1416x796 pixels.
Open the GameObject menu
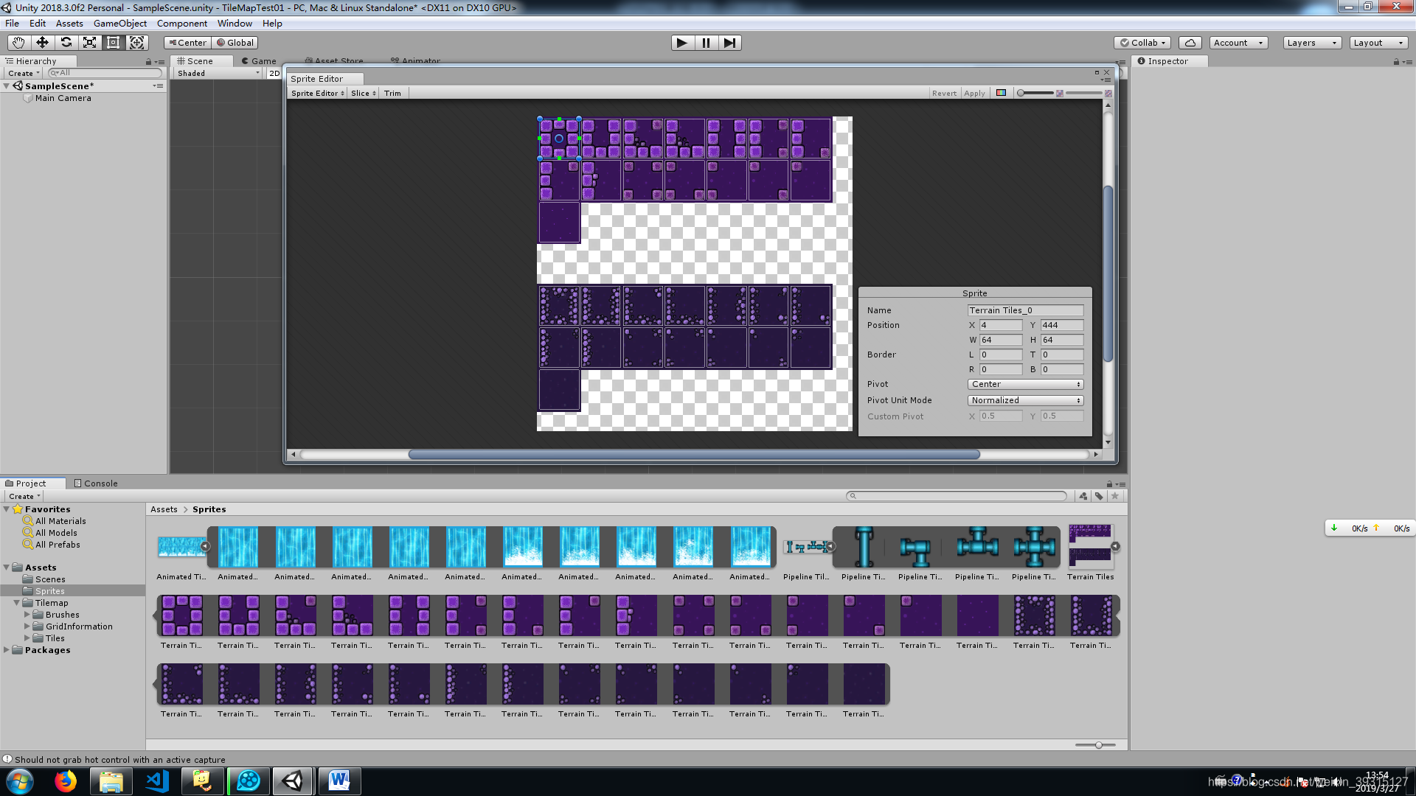(119, 23)
